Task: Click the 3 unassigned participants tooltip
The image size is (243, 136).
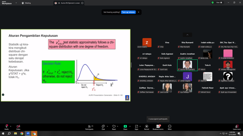Action: (158, 119)
